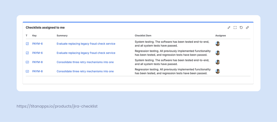Click the Checklist Item column header

point(143,36)
